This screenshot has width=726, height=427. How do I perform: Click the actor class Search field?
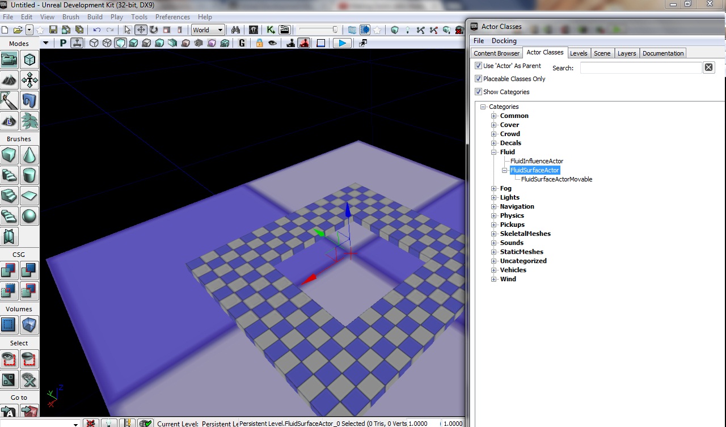point(641,67)
